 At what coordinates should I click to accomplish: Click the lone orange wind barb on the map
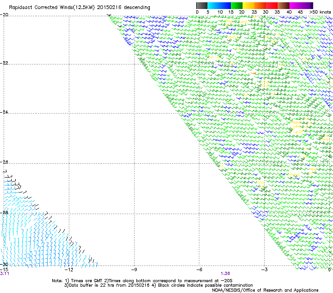pos(253,73)
